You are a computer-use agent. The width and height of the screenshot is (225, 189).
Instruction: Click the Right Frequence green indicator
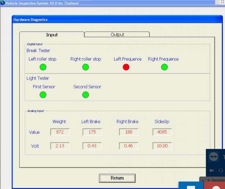click(x=164, y=67)
